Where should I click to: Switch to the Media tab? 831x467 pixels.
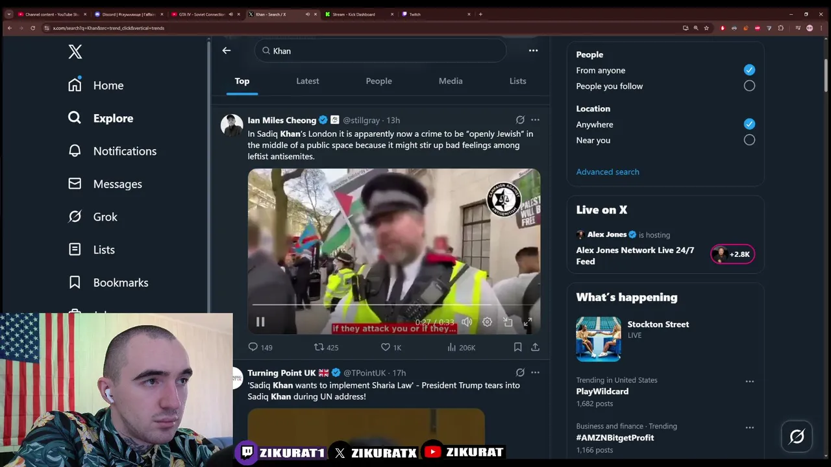pyautogui.click(x=451, y=81)
